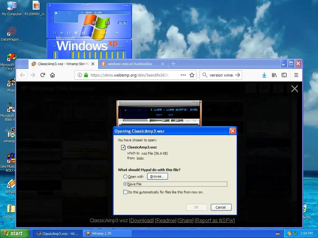
Task: Click the search box with version winamp
Action: coord(221,75)
